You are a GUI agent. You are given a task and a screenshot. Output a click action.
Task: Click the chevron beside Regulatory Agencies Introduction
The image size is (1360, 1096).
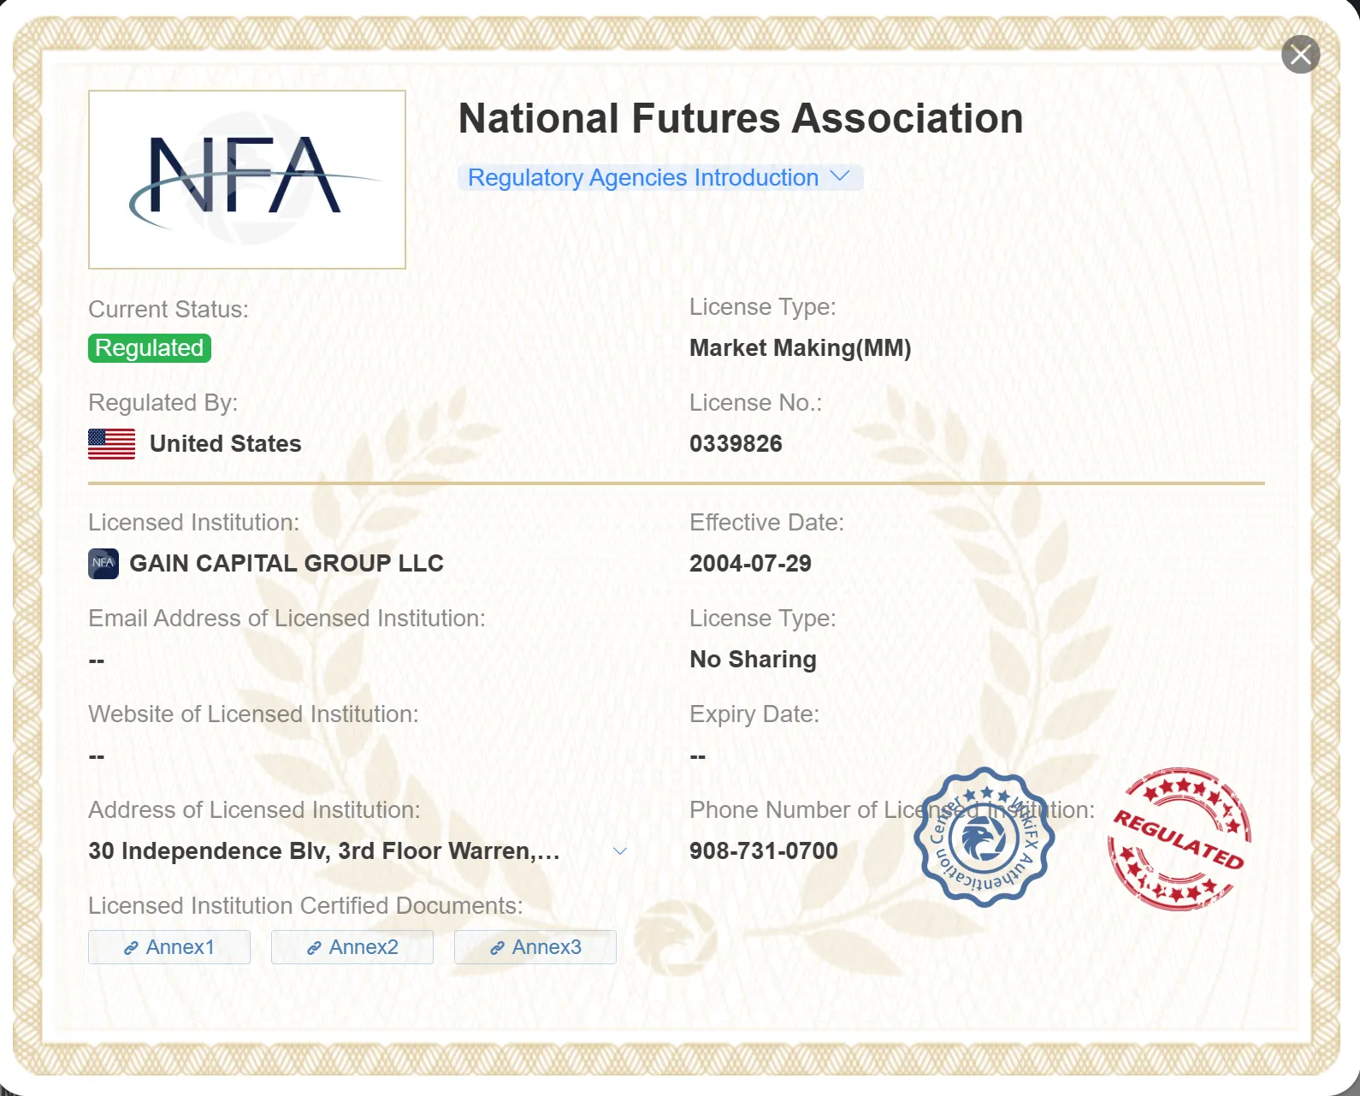[840, 176]
